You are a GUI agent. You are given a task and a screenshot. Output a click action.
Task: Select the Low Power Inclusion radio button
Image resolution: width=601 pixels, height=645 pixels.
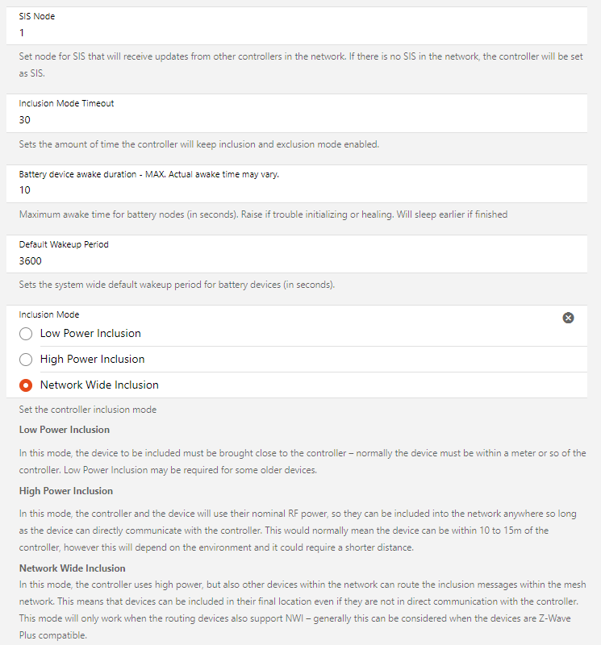click(x=26, y=333)
